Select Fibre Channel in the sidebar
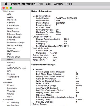 (14, 37)
